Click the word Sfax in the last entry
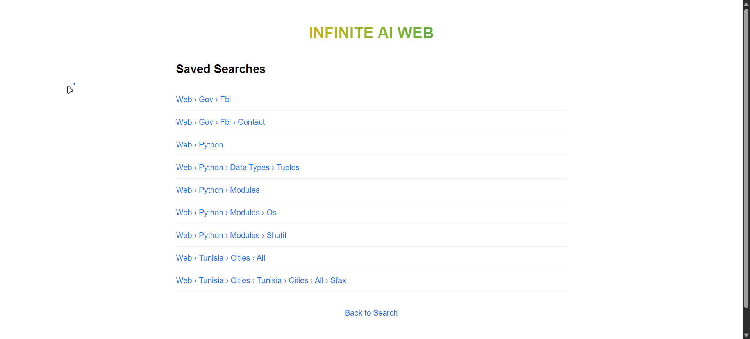The image size is (750, 339). 338,280
